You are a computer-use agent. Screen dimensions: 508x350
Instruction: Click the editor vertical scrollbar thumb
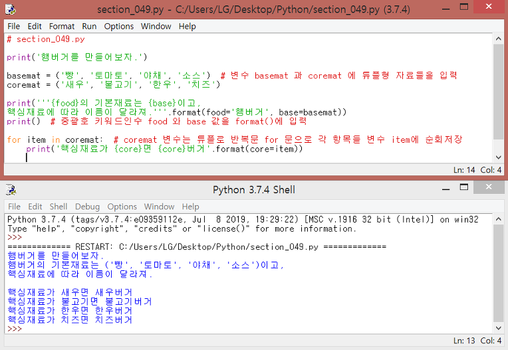498,92
